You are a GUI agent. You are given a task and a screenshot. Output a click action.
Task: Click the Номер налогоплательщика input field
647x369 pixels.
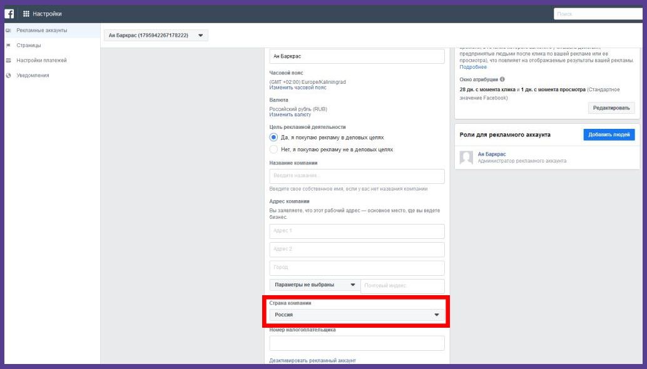pyautogui.click(x=357, y=343)
